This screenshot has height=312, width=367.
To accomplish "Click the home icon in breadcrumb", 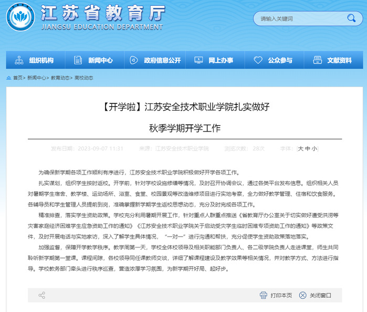I will (9, 78).
